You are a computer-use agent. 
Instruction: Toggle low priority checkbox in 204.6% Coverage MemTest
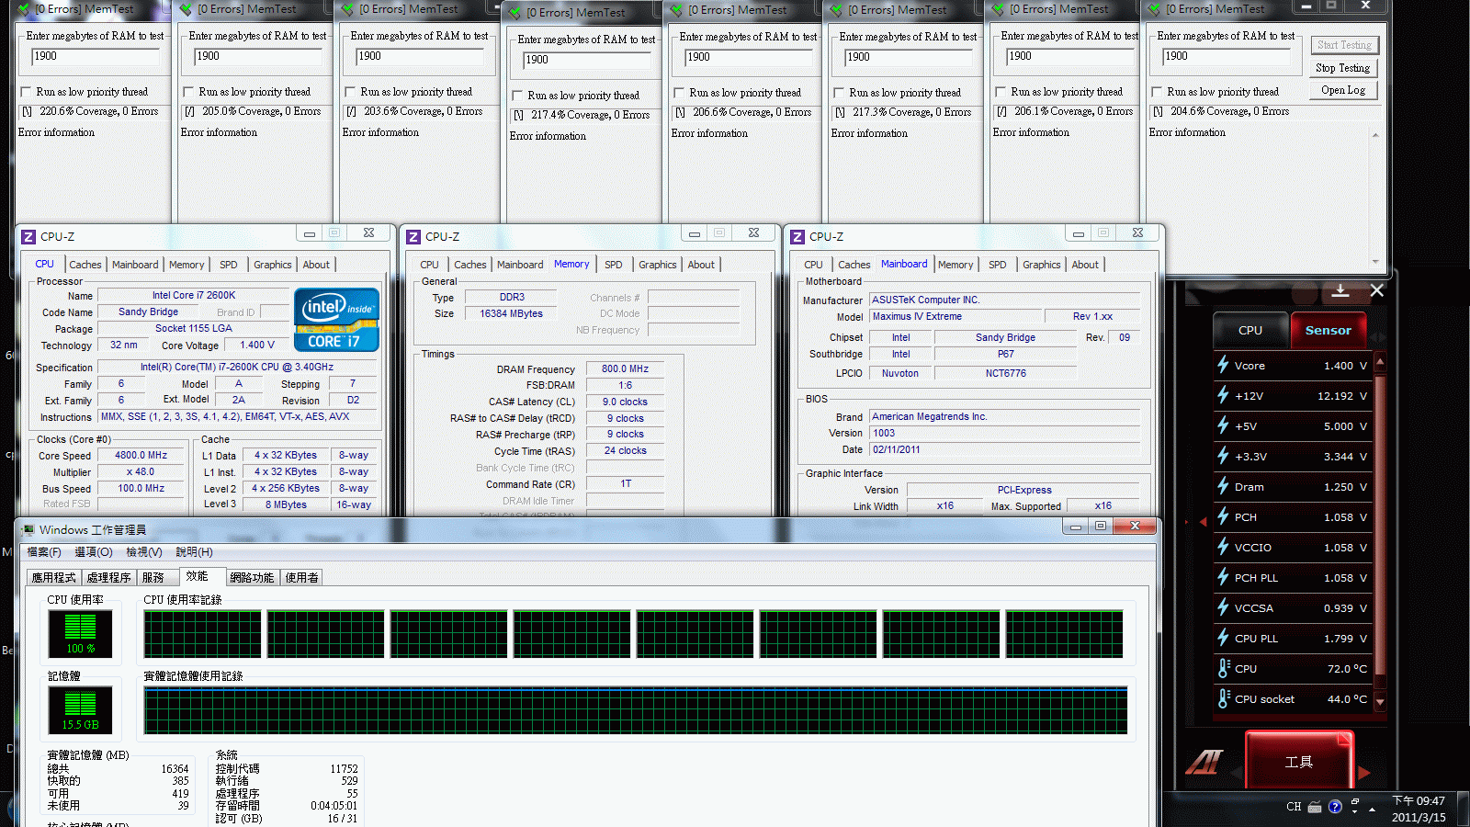point(1157,92)
